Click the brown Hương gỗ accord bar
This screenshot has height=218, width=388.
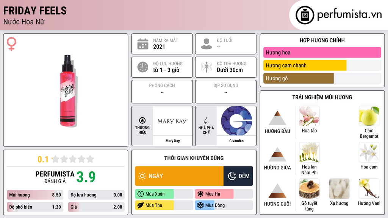click(299, 78)
